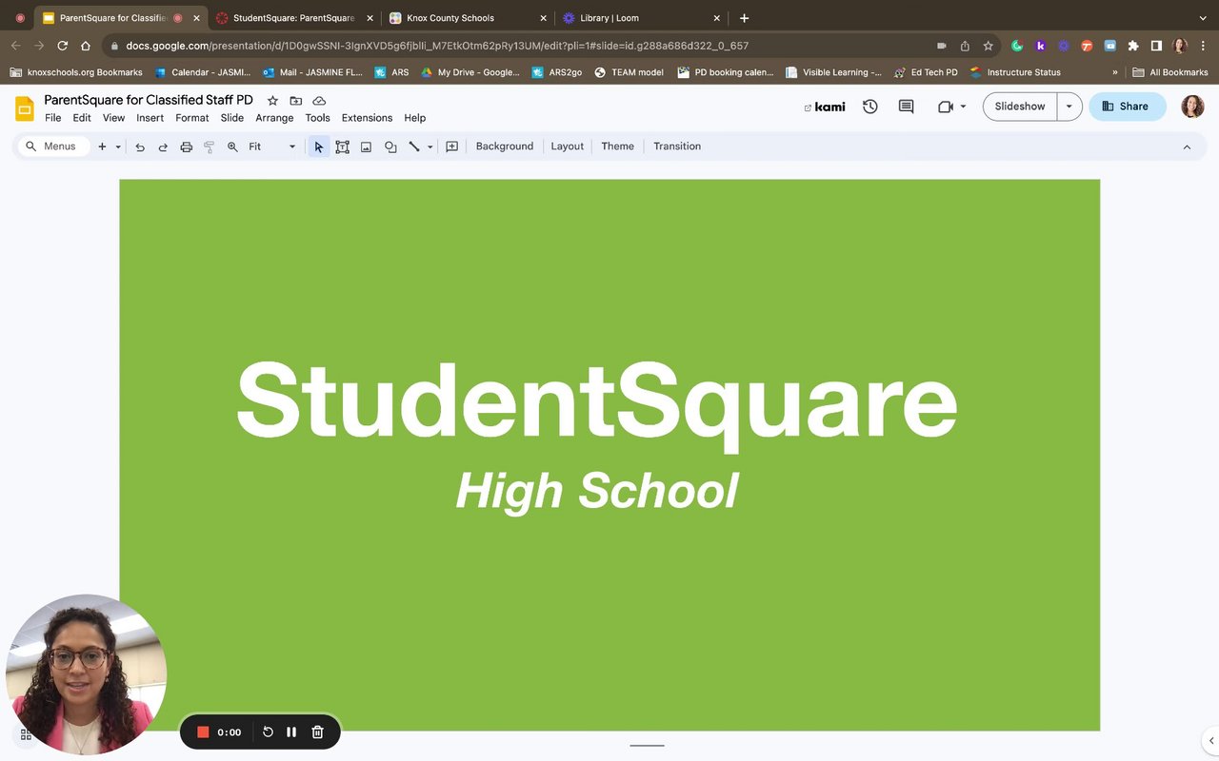This screenshot has width=1219, height=761.
Task: Open the Chrome Extensions puzzle icon
Action: 1133,46
